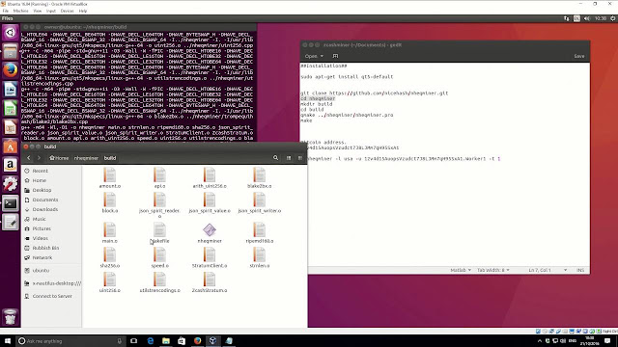This screenshot has width=618, height=347.
Task: Open the gedit Open dropdown
Action: point(314,56)
